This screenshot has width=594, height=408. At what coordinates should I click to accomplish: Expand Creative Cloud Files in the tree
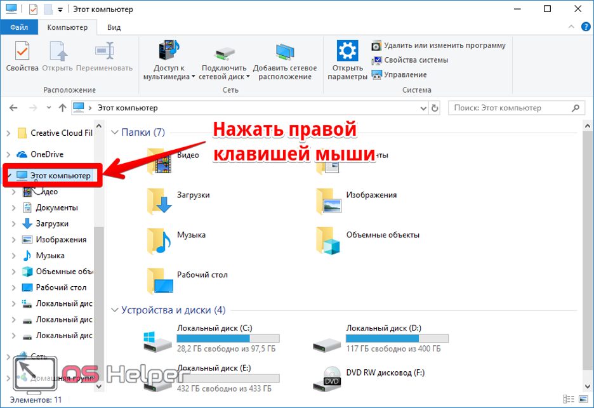coord(8,133)
